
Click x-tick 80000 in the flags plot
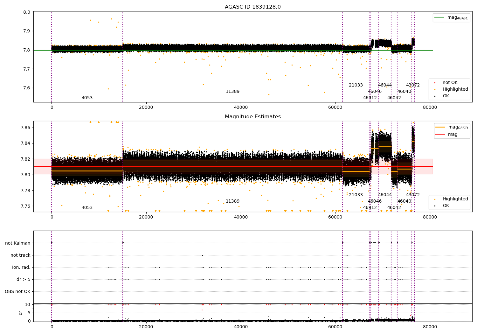pos(430,327)
